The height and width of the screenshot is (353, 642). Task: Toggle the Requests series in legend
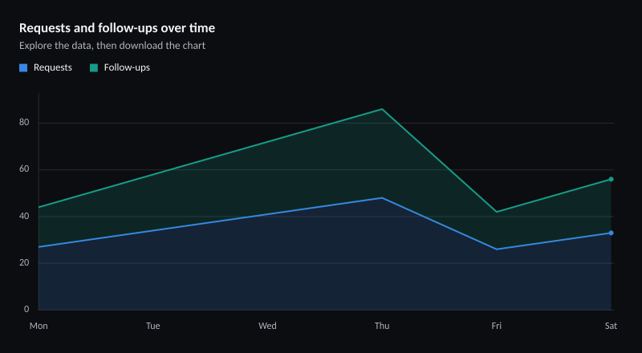[46, 67]
